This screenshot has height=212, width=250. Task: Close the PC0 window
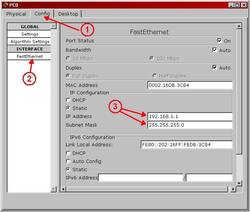244,5
